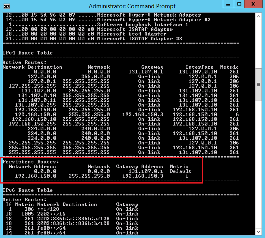Click the IPv6 'If' column header
This screenshot has height=238, width=265.
click(9, 204)
